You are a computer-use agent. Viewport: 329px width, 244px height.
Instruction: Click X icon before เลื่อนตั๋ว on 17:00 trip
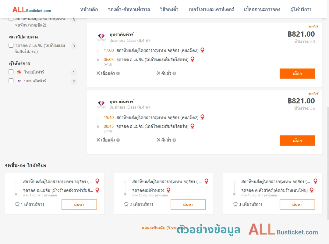tap(98, 73)
